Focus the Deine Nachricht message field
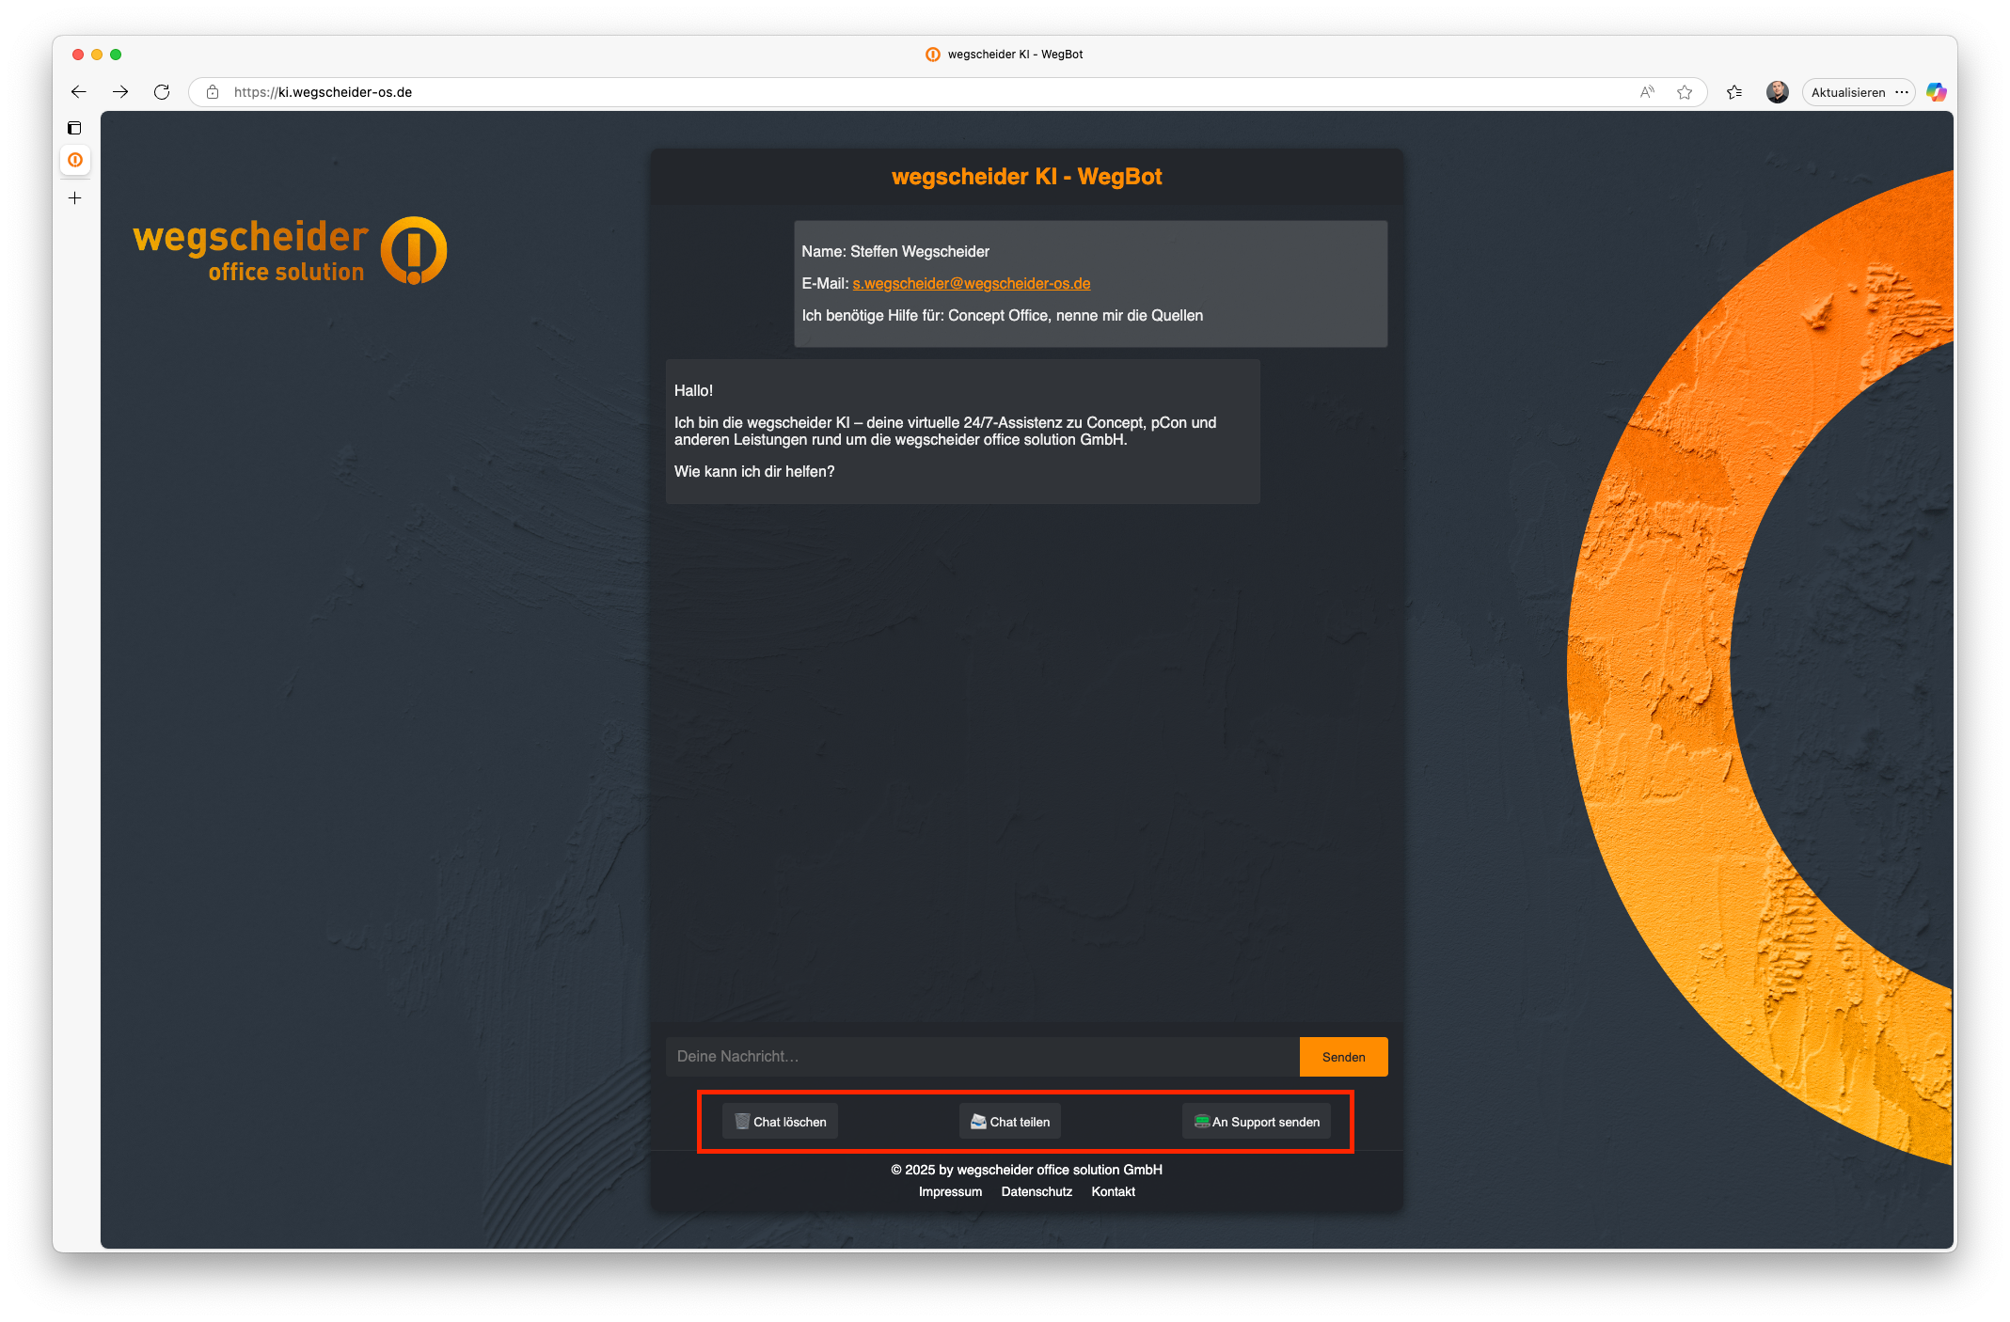 click(982, 1057)
